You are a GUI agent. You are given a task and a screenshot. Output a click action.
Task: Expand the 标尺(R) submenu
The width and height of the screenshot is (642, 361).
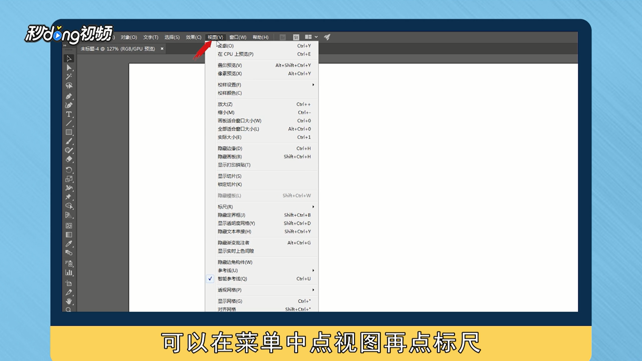click(225, 207)
